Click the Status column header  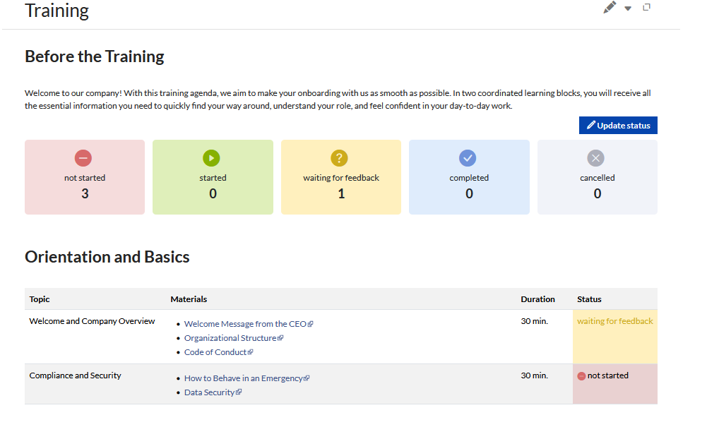(x=589, y=299)
